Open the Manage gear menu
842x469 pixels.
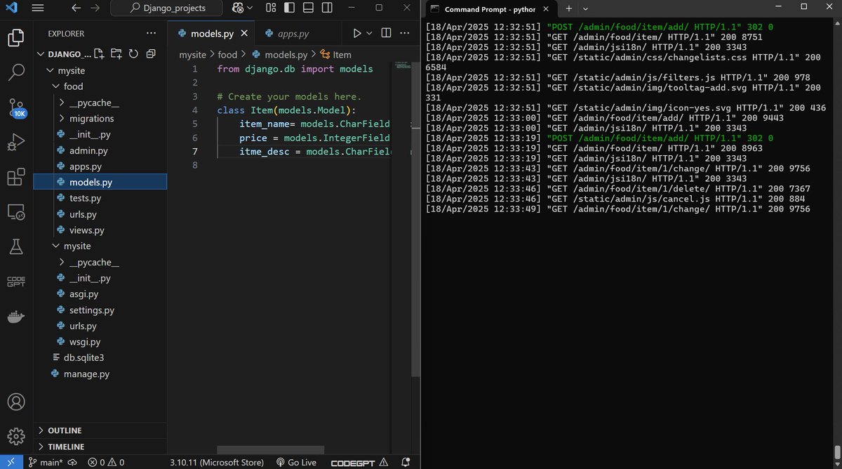(x=15, y=436)
